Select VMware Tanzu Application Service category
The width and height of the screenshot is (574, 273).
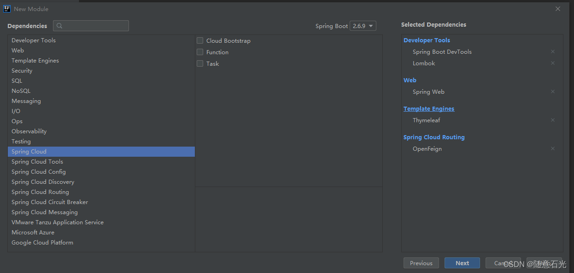101,222
